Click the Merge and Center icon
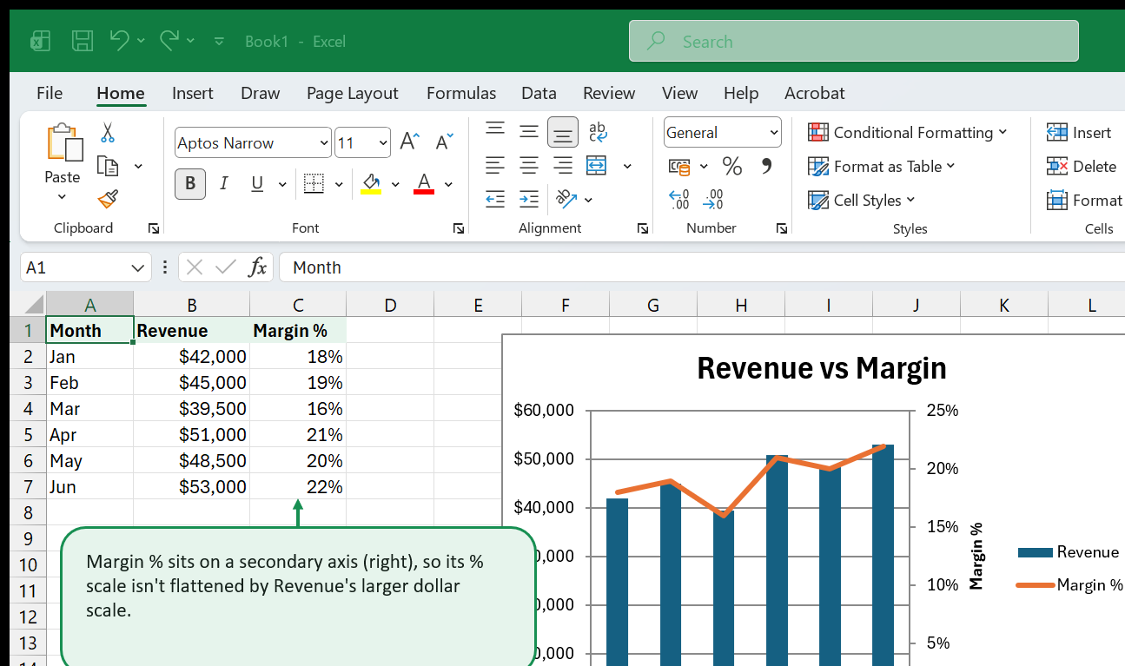1125x666 pixels. click(x=597, y=165)
